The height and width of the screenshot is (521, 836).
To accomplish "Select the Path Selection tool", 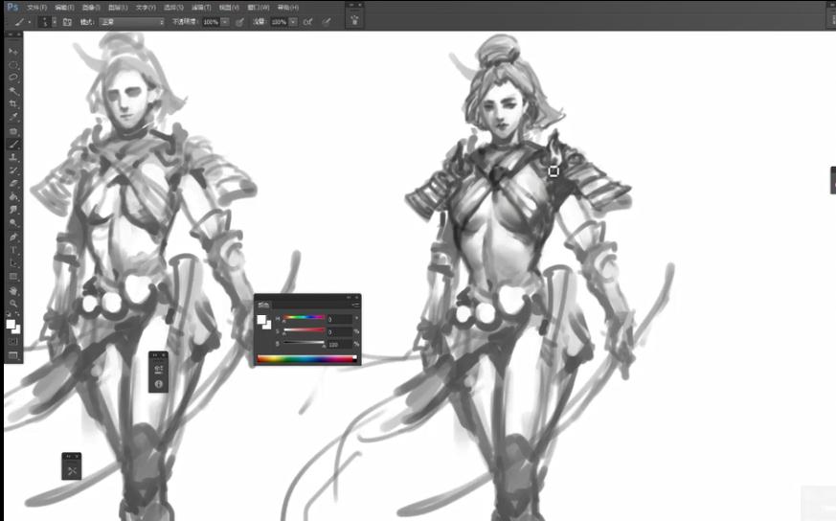I will pyautogui.click(x=13, y=263).
